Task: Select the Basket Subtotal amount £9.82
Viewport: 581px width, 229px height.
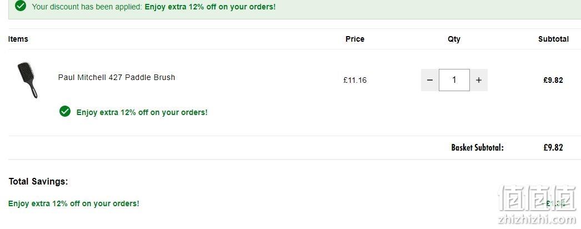Action: coord(553,147)
